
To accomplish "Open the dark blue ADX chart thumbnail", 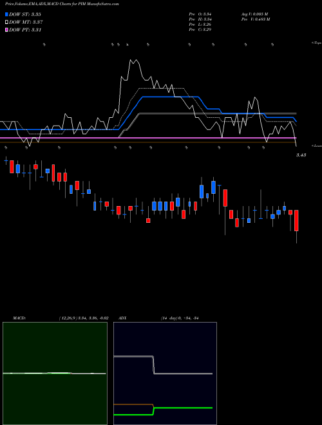I will pyautogui.click(x=165, y=373).
